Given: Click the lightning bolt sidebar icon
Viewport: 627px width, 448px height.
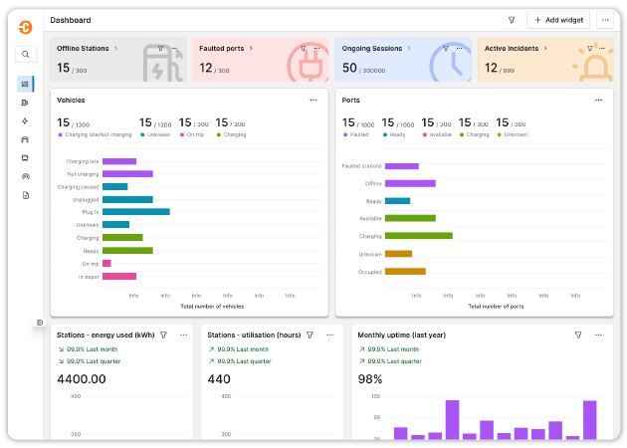Looking at the screenshot, I should [25, 120].
